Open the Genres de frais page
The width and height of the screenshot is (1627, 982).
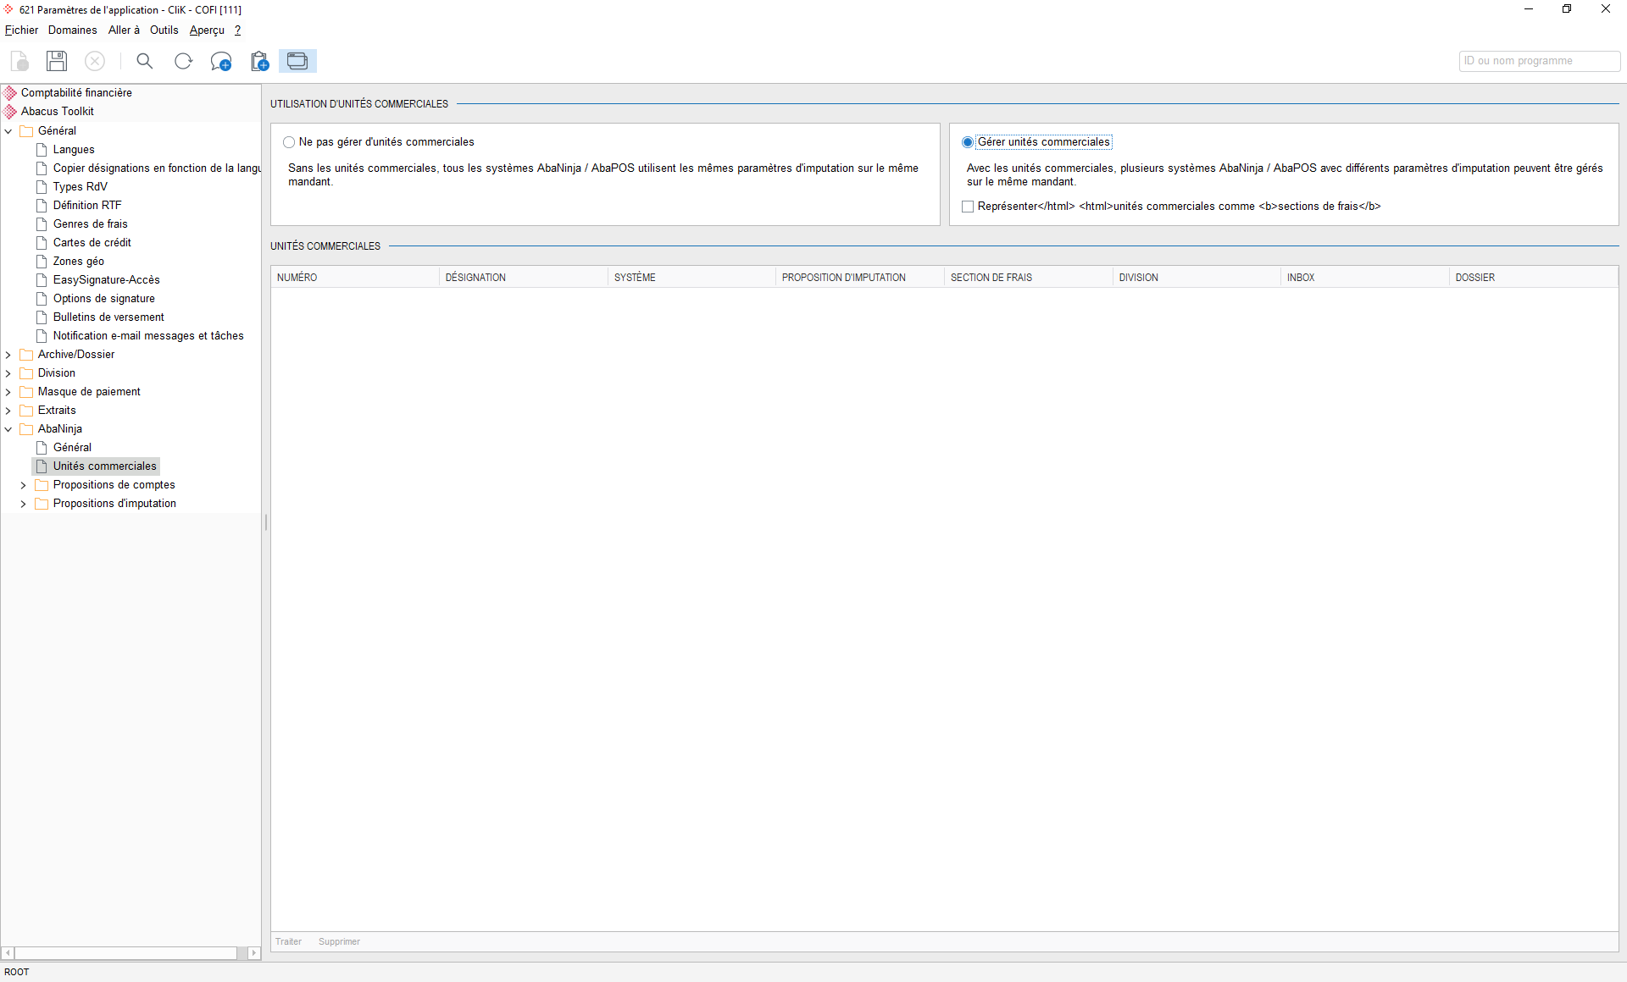[91, 223]
